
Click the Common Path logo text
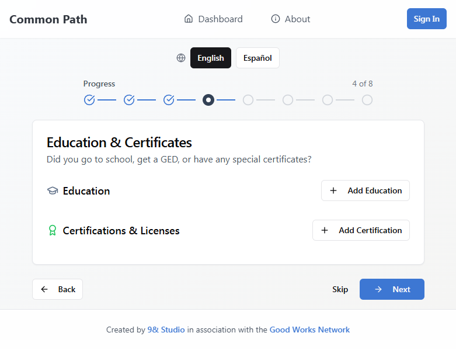tap(48, 19)
